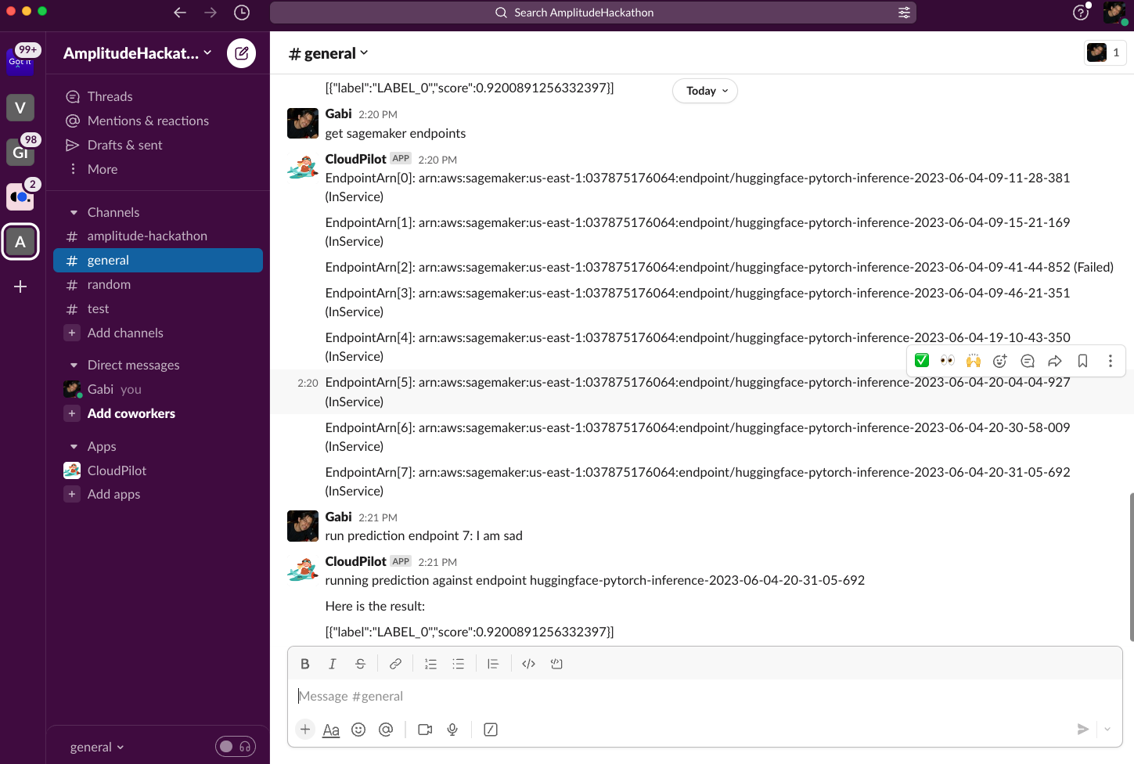
Task: View channel members in the header
Action: coord(1105,52)
